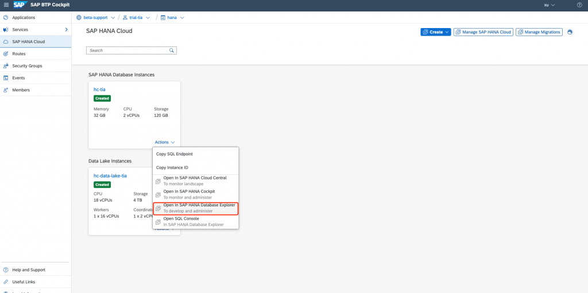Click the org icon beside trial-tia
The height and width of the screenshot is (293, 588).
click(x=125, y=18)
